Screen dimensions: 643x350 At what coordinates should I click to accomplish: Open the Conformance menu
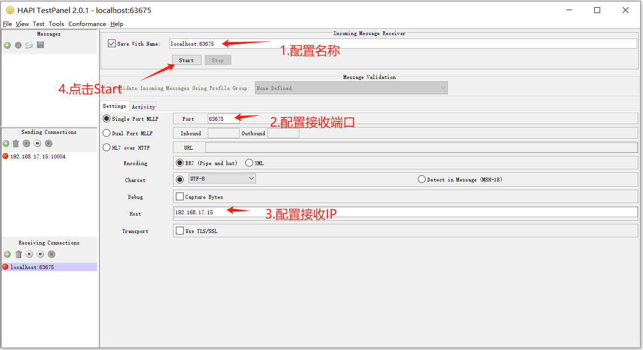click(x=87, y=24)
